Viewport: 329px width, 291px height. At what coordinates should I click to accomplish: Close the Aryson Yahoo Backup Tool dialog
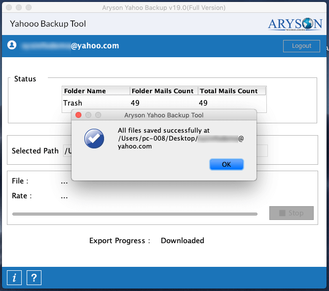coord(78,115)
